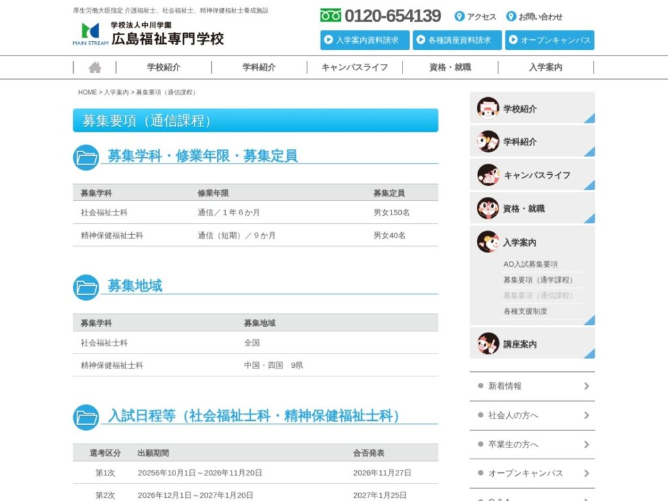Click the お問い合わせ pin icon
The width and height of the screenshot is (668, 501).
point(511,16)
